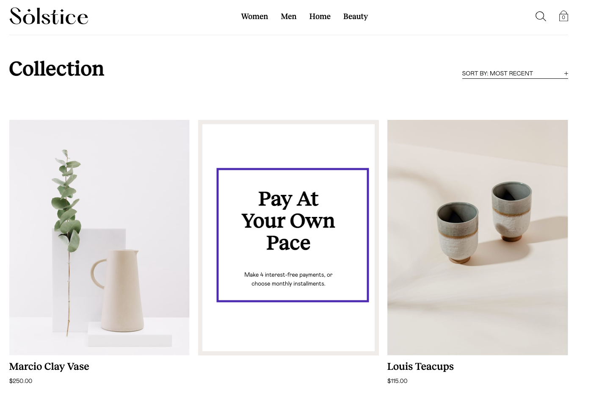
Task: Open the Men menu
Action: (x=288, y=17)
